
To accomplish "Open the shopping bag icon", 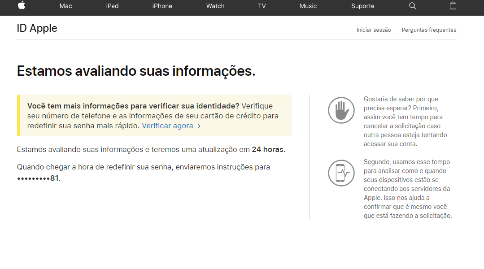I will pos(453,6).
